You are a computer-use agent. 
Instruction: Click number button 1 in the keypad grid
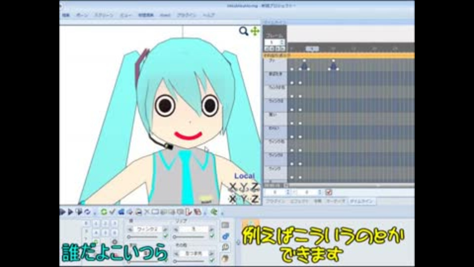(x=96, y=223)
